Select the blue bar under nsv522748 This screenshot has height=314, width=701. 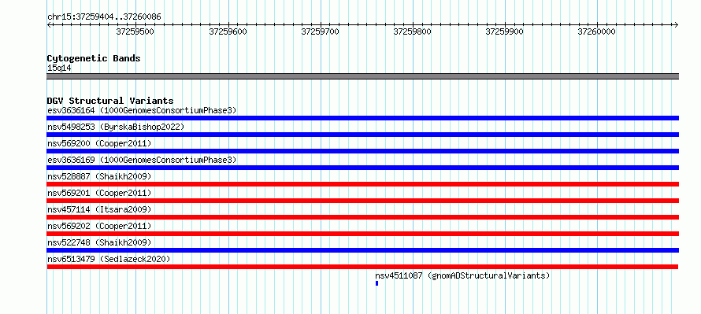362,250
